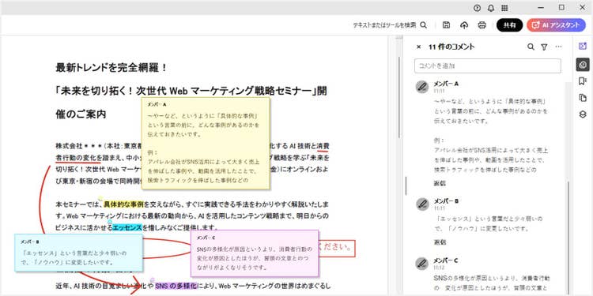Open the AI アシスタント button
Image resolution: width=593 pixels, height=296 pixels.
tap(556, 25)
